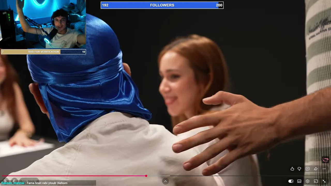
Task: Expand the upward chevron panel below the video
Action: tap(165, 181)
